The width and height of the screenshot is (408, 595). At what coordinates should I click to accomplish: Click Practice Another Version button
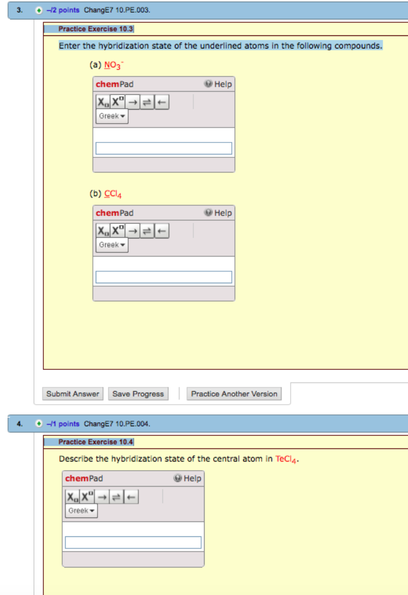coord(234,394)
